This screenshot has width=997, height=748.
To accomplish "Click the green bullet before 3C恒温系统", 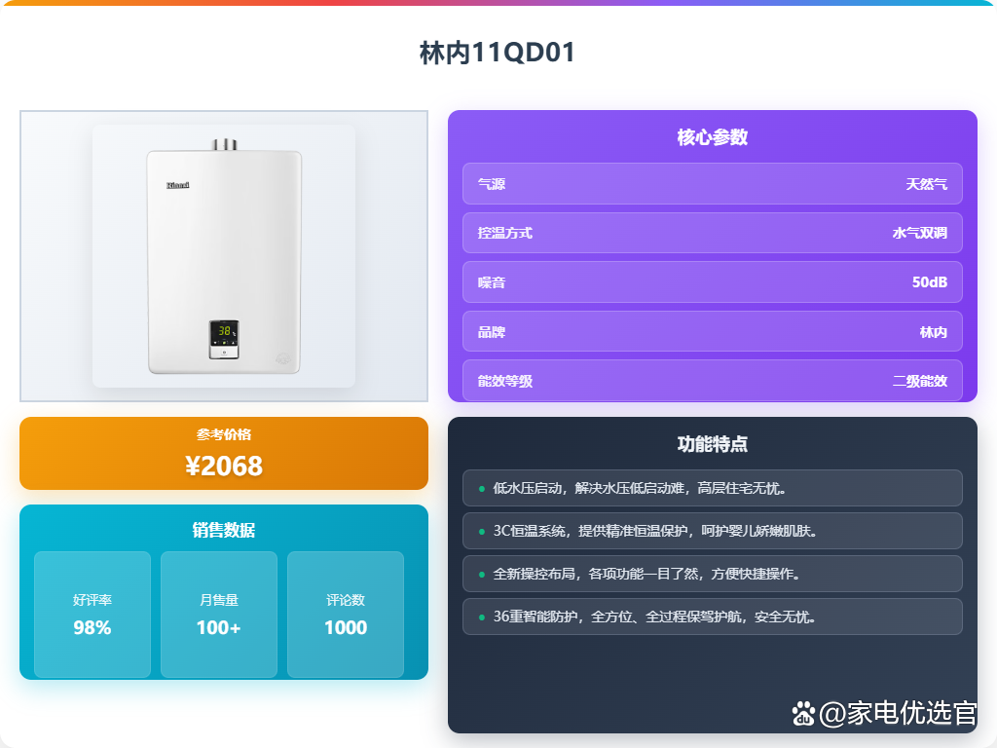I will coord(481,532).
